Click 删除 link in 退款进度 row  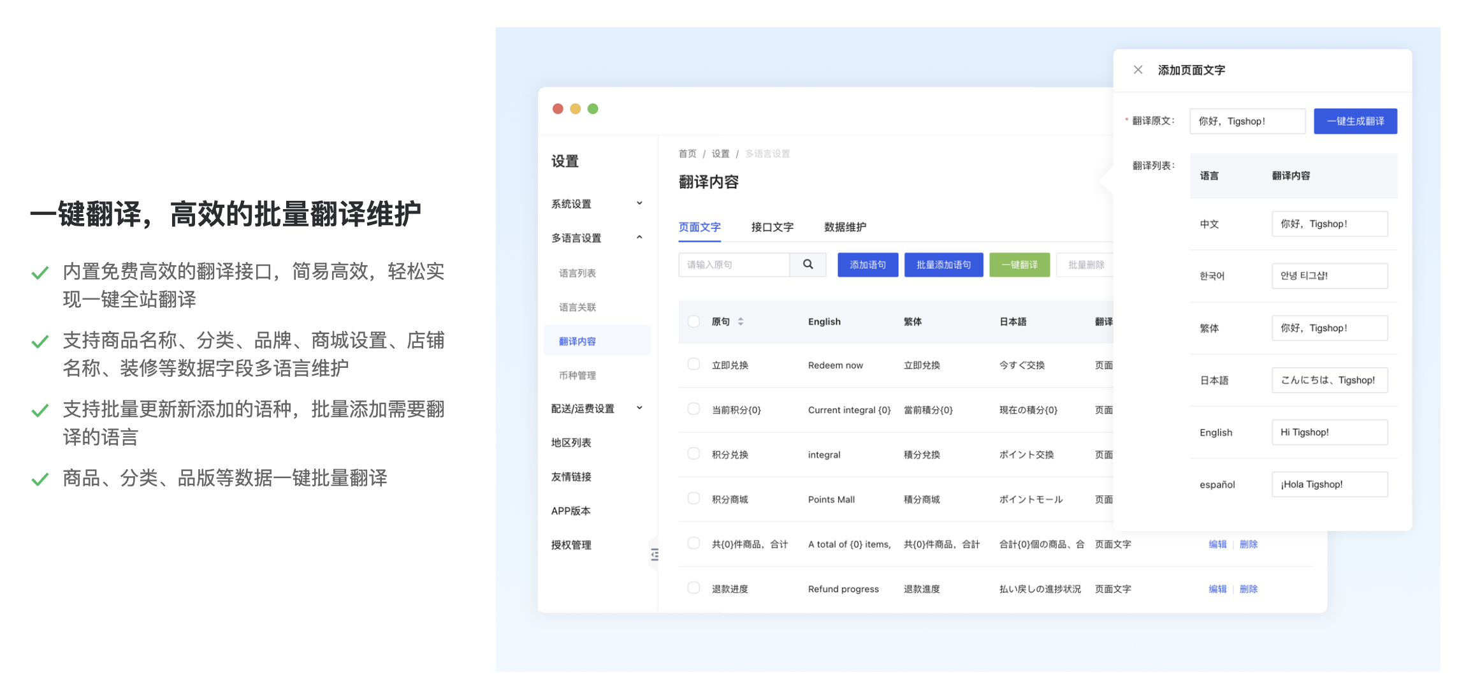(1248, 589)
